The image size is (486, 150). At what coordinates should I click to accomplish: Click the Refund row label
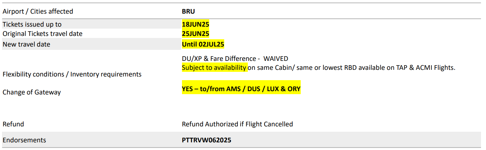pos(13,124)
